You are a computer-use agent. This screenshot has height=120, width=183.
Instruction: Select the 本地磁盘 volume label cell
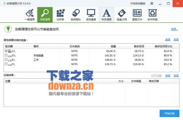(x=38, y=56)
